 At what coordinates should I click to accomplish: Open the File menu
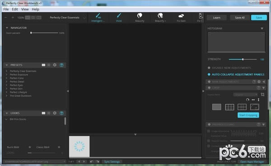point(6,9)
